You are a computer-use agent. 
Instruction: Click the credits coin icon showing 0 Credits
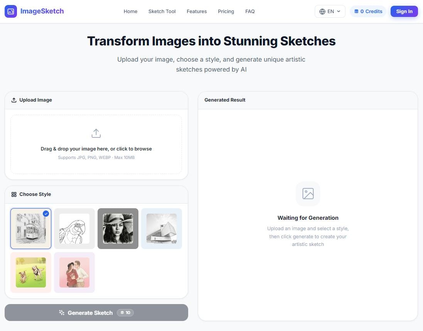(x=357, y=11)
